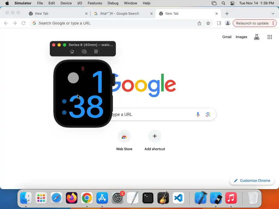Click the red disconnected phone icon on watch
This screenshot has height=209, width=279.
coord(83,69)
